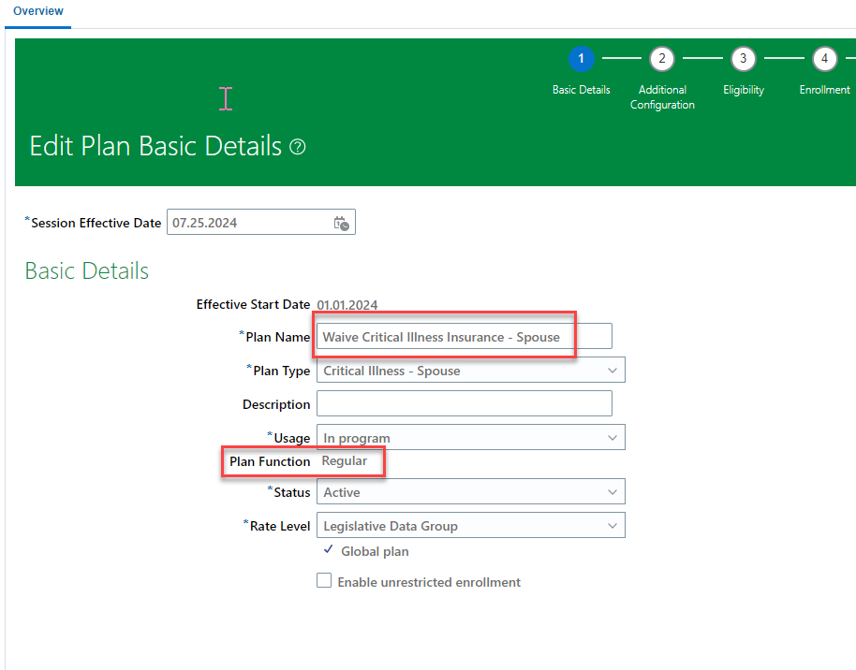The width and height of the screenshot is (856, 670).
Task: Click the Enrollment step label
Action: click(825, 89)
